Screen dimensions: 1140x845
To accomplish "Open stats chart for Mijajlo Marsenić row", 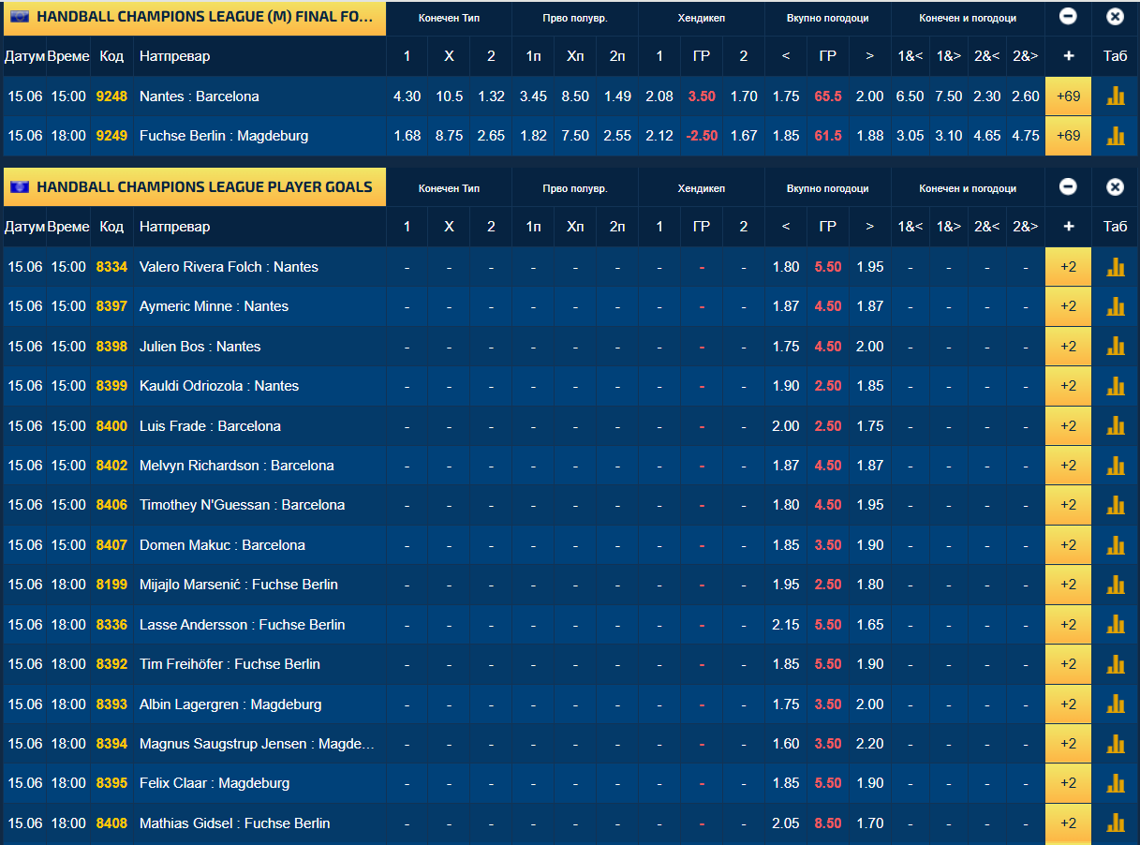I will point(1115,585).
